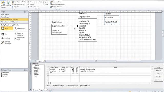Viewport: 164px width, 92px height.
Task: Enable the Code checkbox
Action: pyautogui.click(x=43, y=4)
